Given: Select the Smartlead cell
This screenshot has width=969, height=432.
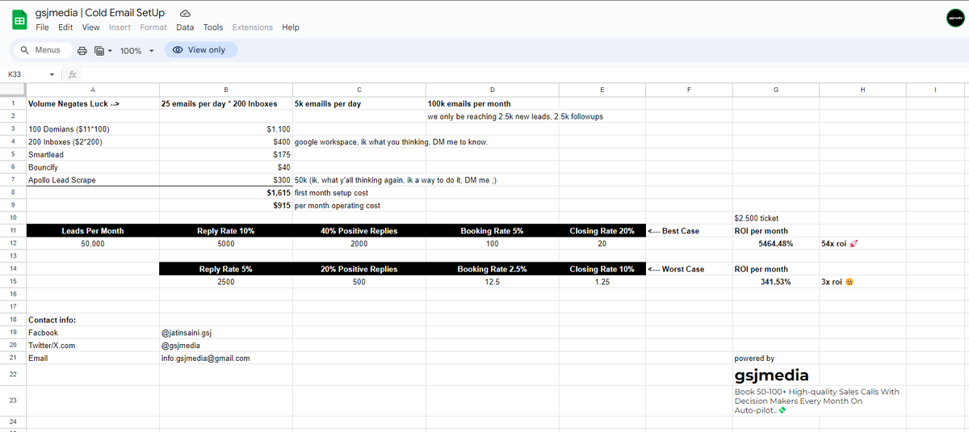Looking at the screenshot, I should pyautogui.click(x=92, y=154).
